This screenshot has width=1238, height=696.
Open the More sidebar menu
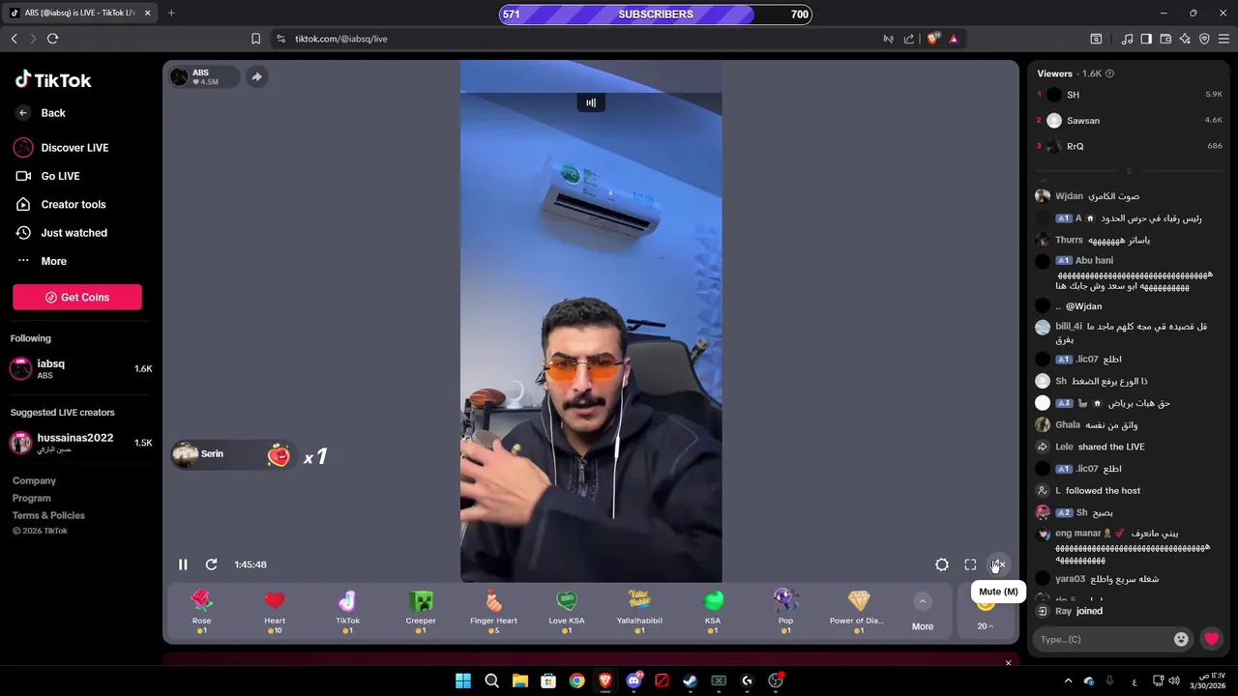(41, 261)
